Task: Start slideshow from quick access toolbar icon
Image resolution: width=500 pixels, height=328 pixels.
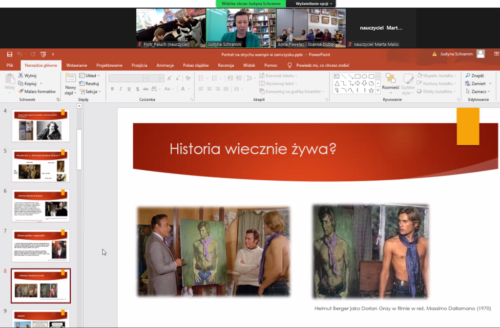Action: coord(43,54)
